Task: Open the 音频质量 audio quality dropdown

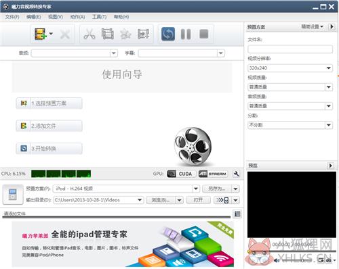Action: 290,106
